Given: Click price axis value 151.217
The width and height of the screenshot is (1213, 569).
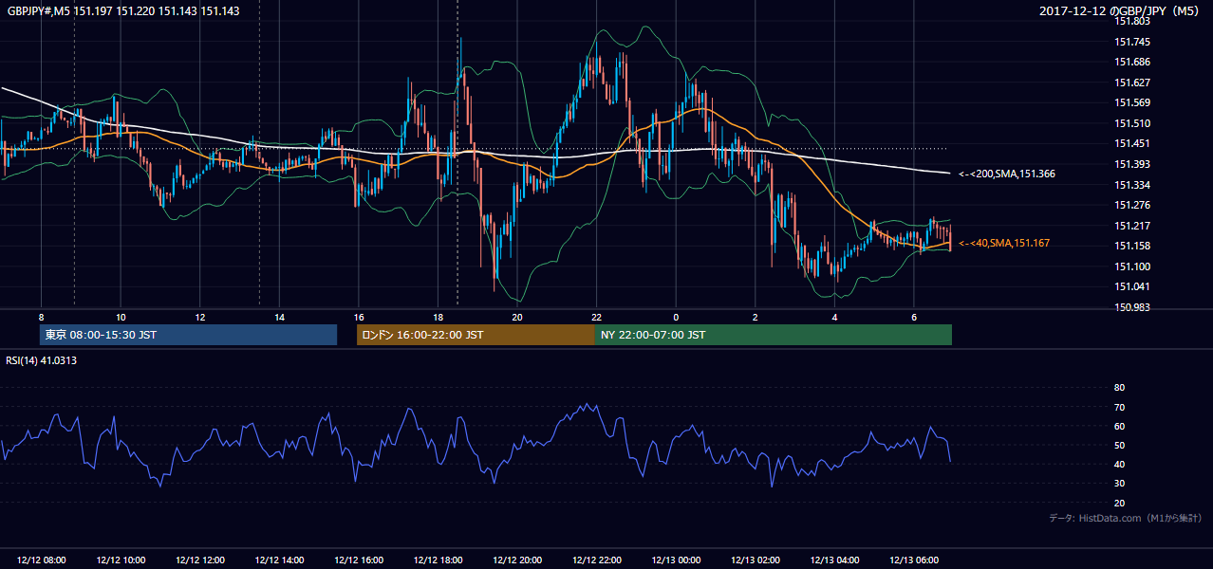Looking at the screenshot, I should 1132,226.
